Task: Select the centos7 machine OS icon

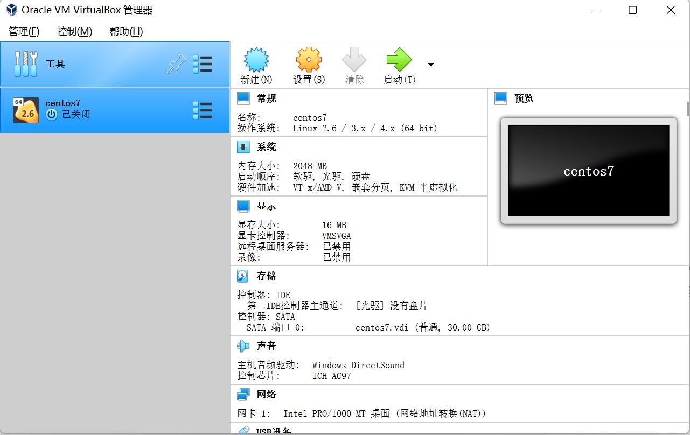Action: tap(26, 110)
